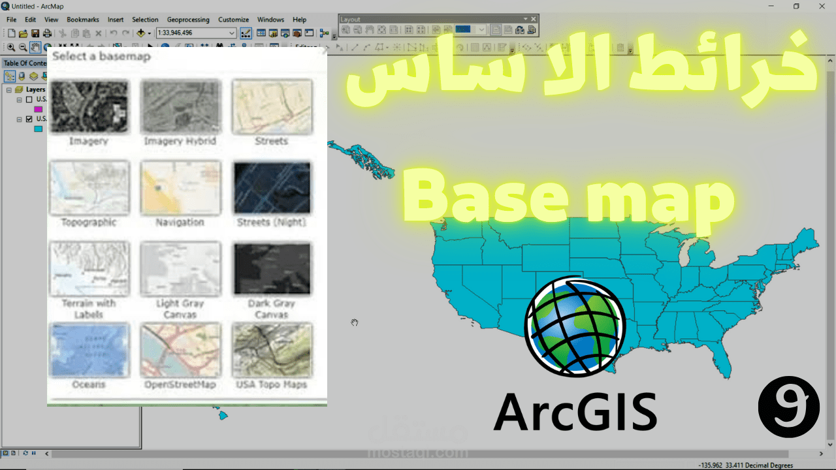
Task: Open the ArcToolbox red toolbox icon
Action: click(x=297, y=33)
